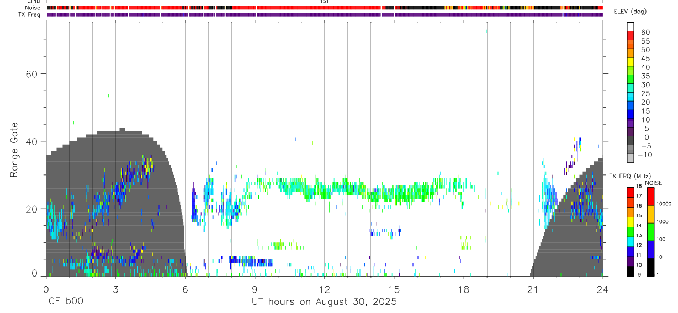Screen dimensions: 678x313
Task: Pick the orange TX FRQ swatch between 15 and 16
Action: [x=631, y=212]
